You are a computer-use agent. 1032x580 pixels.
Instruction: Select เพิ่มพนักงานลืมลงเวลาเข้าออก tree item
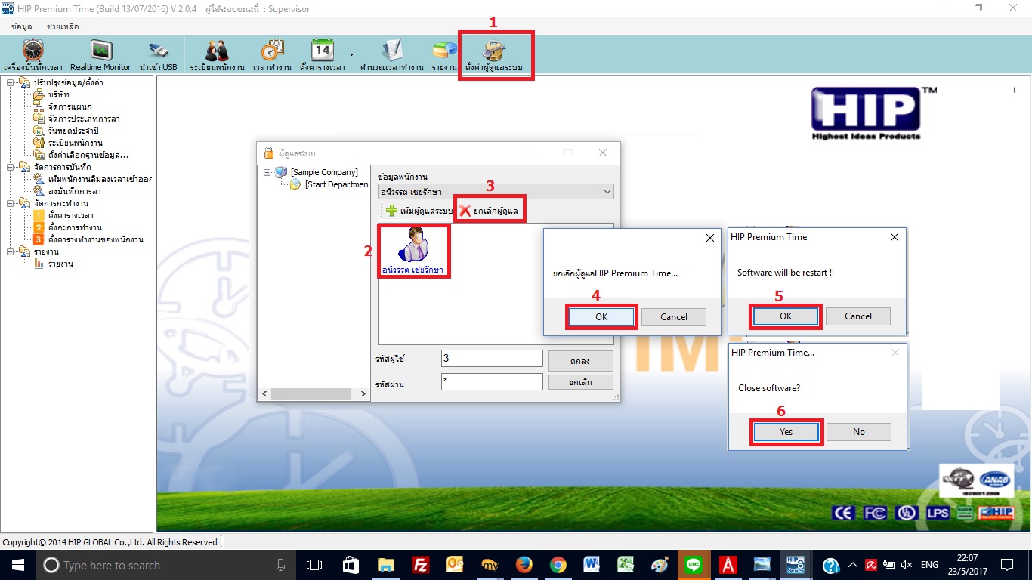pyautogui.click(x=99, y=179)
